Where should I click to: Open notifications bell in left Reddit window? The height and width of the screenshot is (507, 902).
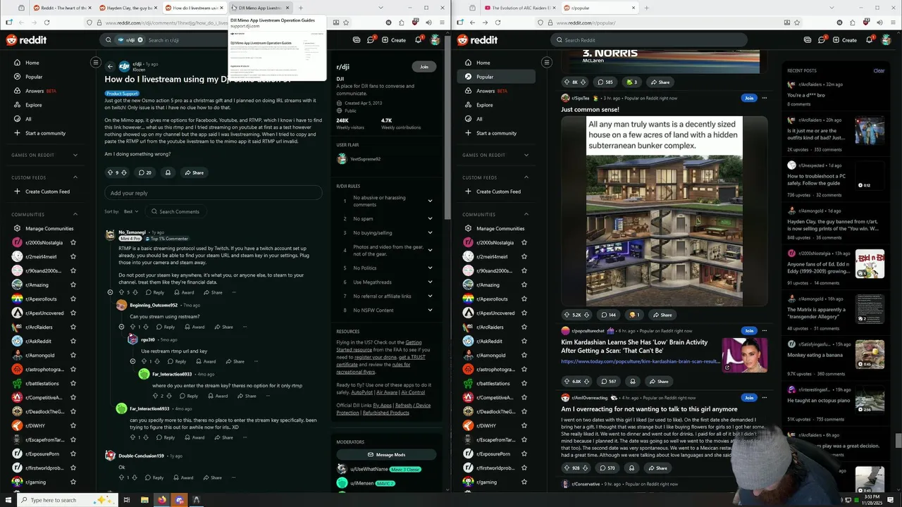coord(418,40)
